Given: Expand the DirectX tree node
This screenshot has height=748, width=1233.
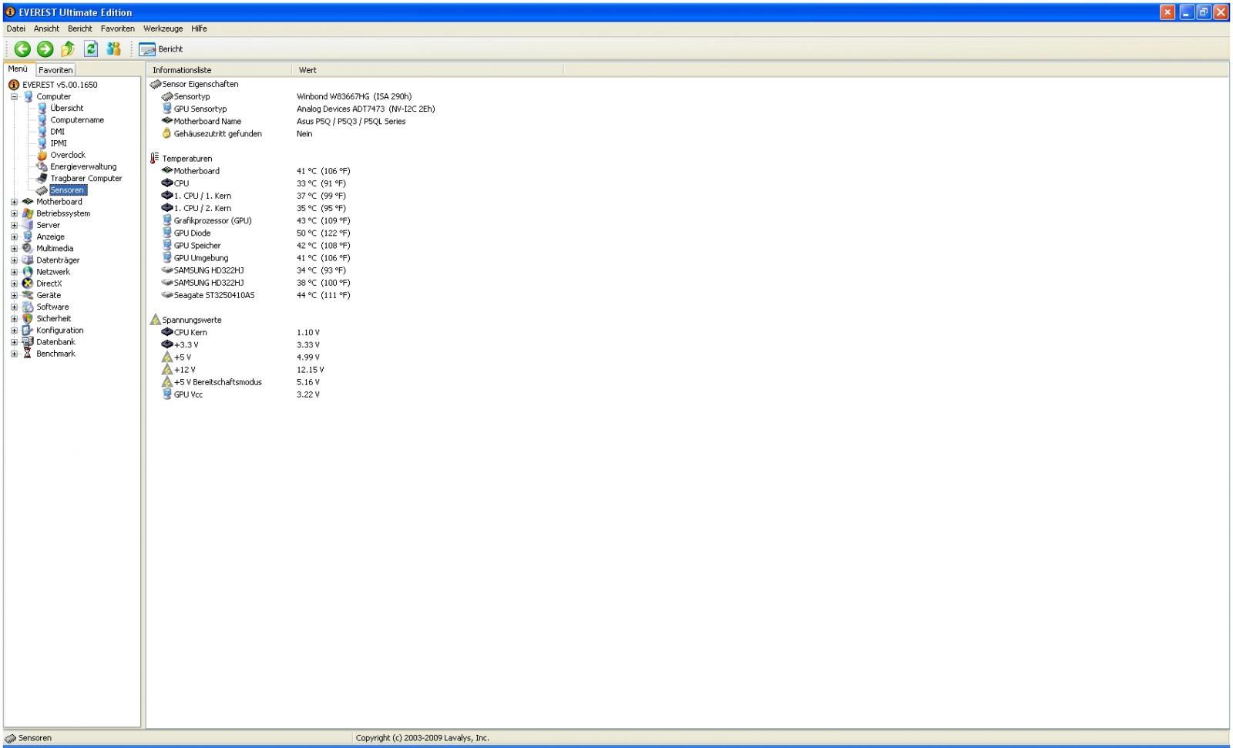Looking at the screenshot, I should pos(14,283).
